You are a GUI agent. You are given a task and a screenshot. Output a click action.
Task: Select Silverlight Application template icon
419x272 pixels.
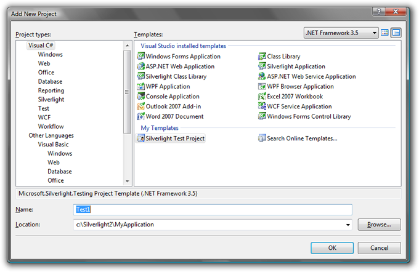(x=262, y=66)
